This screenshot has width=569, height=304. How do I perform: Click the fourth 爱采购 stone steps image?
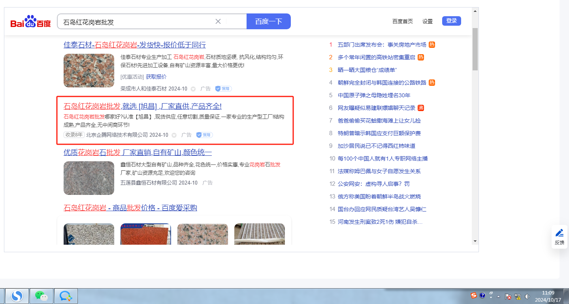pyautogui.click(x=260, y=234)
